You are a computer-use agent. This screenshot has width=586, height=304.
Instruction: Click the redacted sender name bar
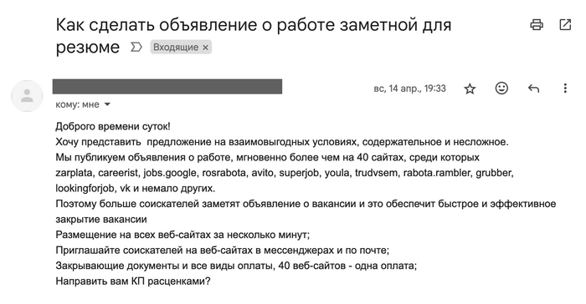coord(167,87)
